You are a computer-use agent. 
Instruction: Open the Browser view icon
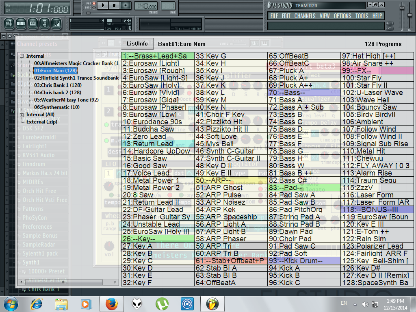tap(45, 24)
